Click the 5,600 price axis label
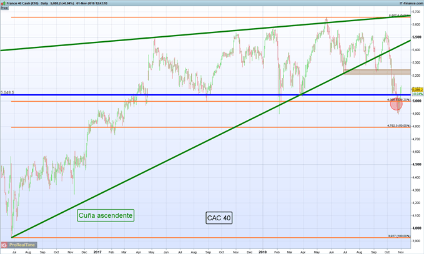 [417, 24]
